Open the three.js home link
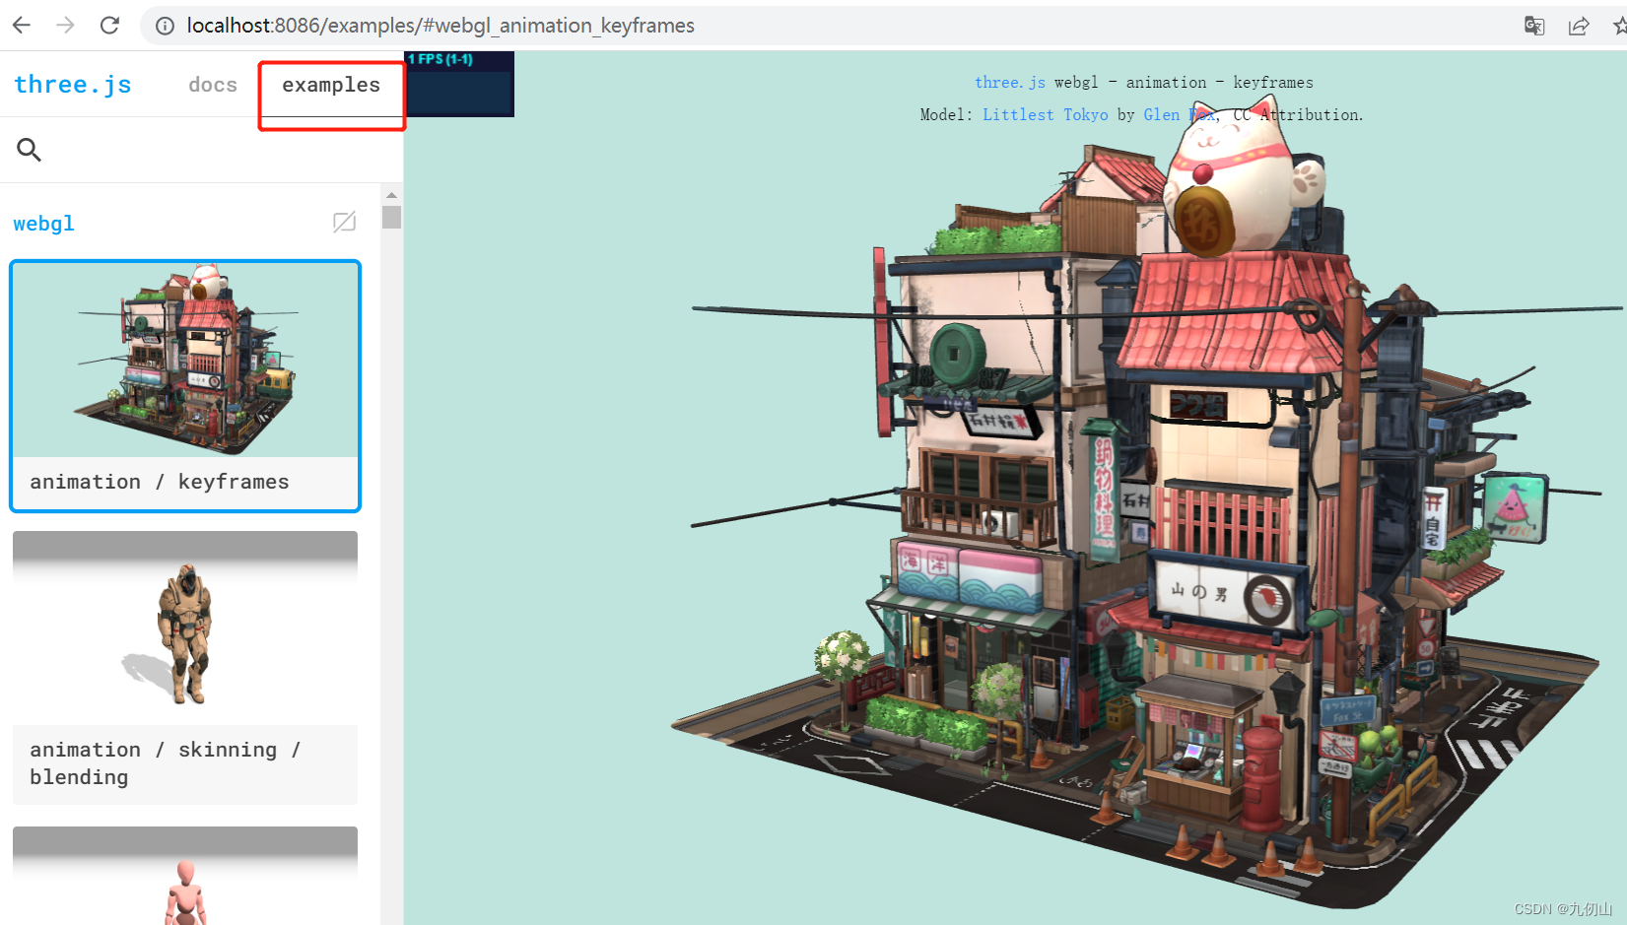 (73, 85)
